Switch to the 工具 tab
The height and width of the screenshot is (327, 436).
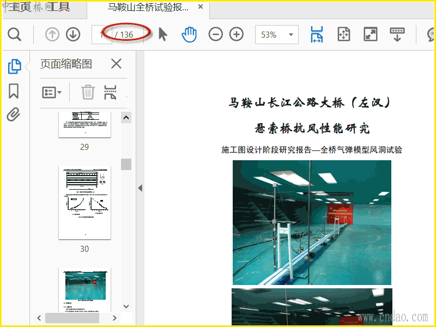point(59,7)
